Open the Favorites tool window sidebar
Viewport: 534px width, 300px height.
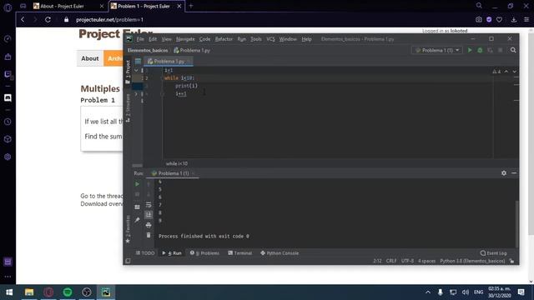point(128,229)
